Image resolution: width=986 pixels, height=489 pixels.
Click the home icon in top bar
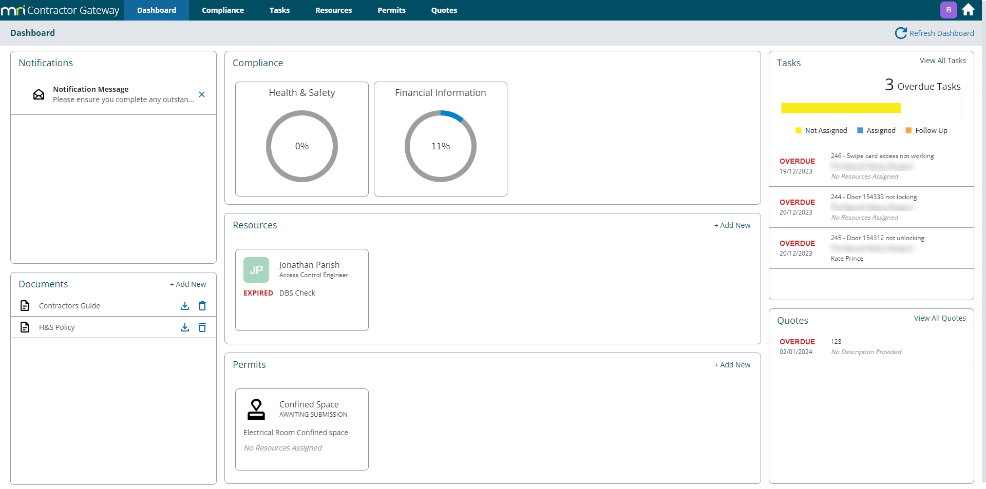point(968,10)
